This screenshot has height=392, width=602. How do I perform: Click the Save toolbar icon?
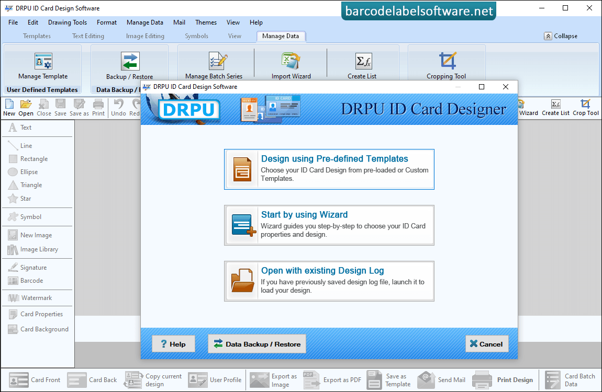tap(60, 108)
